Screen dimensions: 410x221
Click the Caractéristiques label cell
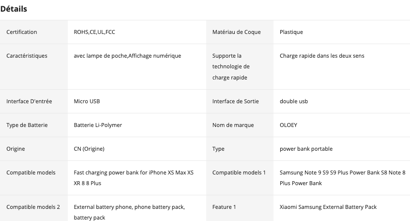(x=34, y=67)
